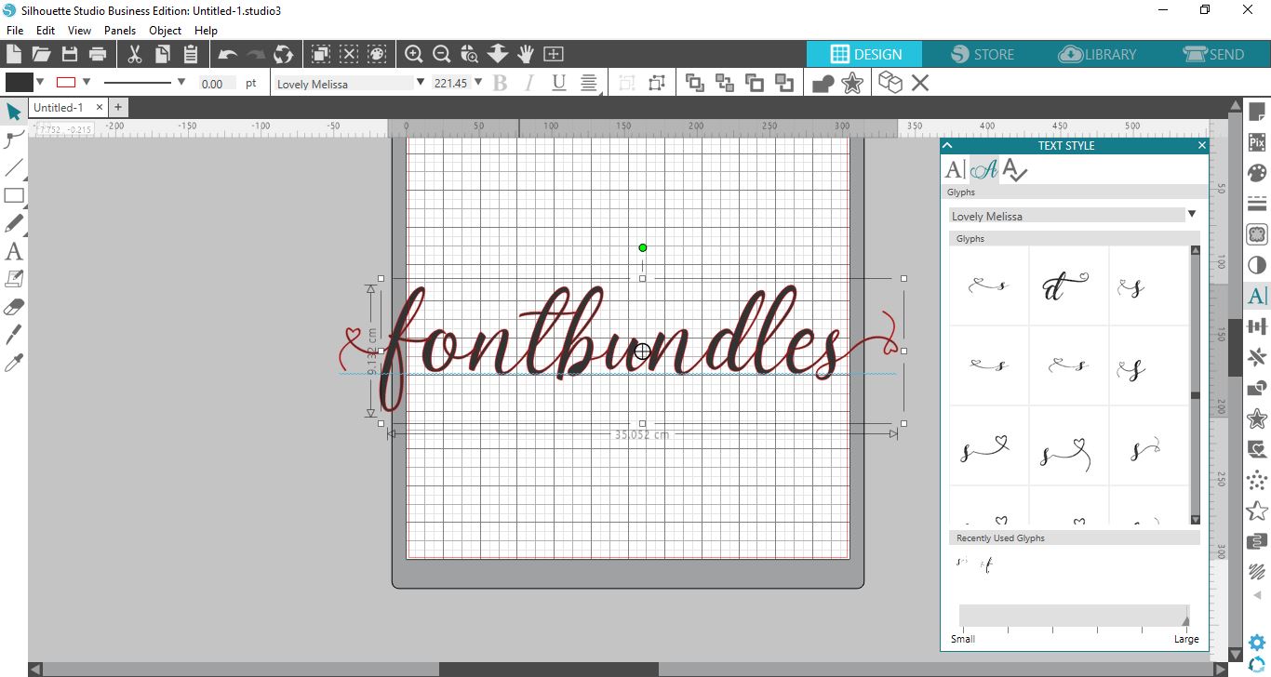This screenshot has height=677, width=1271.
Task: Open the Offset star panel icon
Action: 1257,418
